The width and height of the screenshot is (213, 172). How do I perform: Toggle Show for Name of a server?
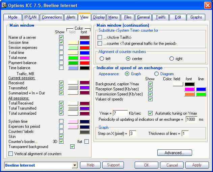tap(61, 37)
